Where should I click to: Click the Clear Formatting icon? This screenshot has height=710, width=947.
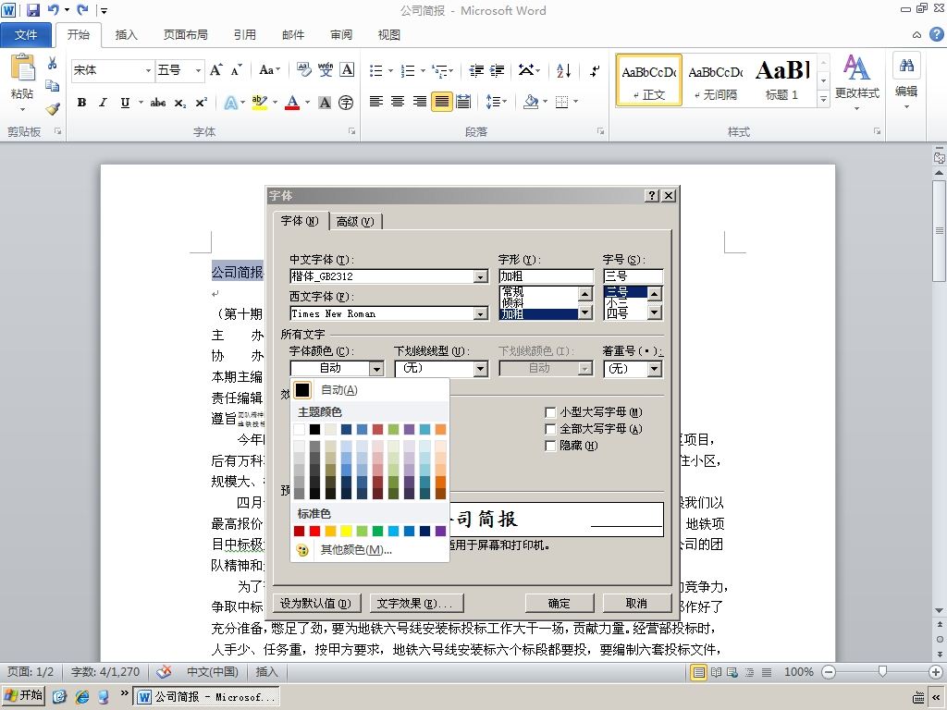(x=303, y=70)
